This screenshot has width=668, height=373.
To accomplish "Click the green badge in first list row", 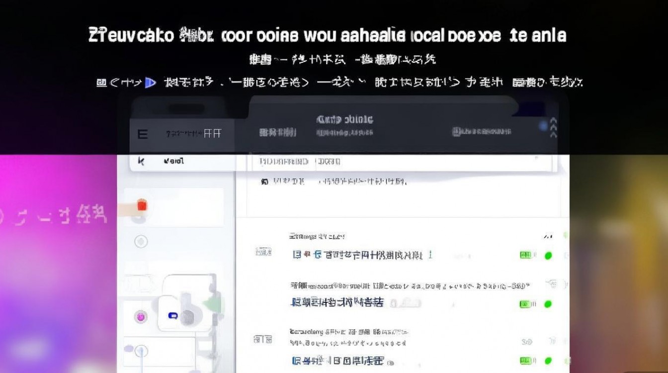I will click(525, 255).
